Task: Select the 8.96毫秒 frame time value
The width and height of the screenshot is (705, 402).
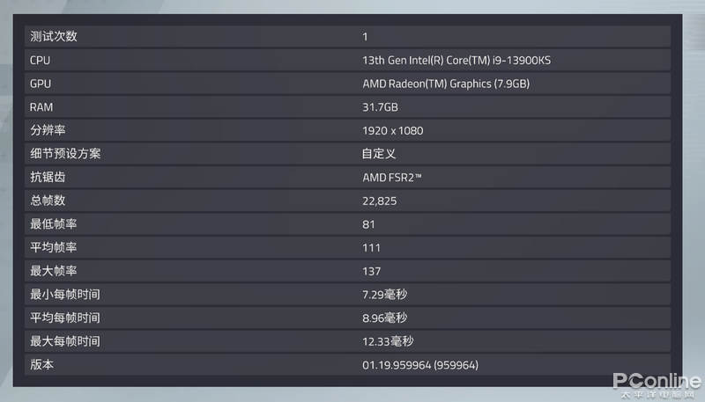Action: [x=385, y=318]
